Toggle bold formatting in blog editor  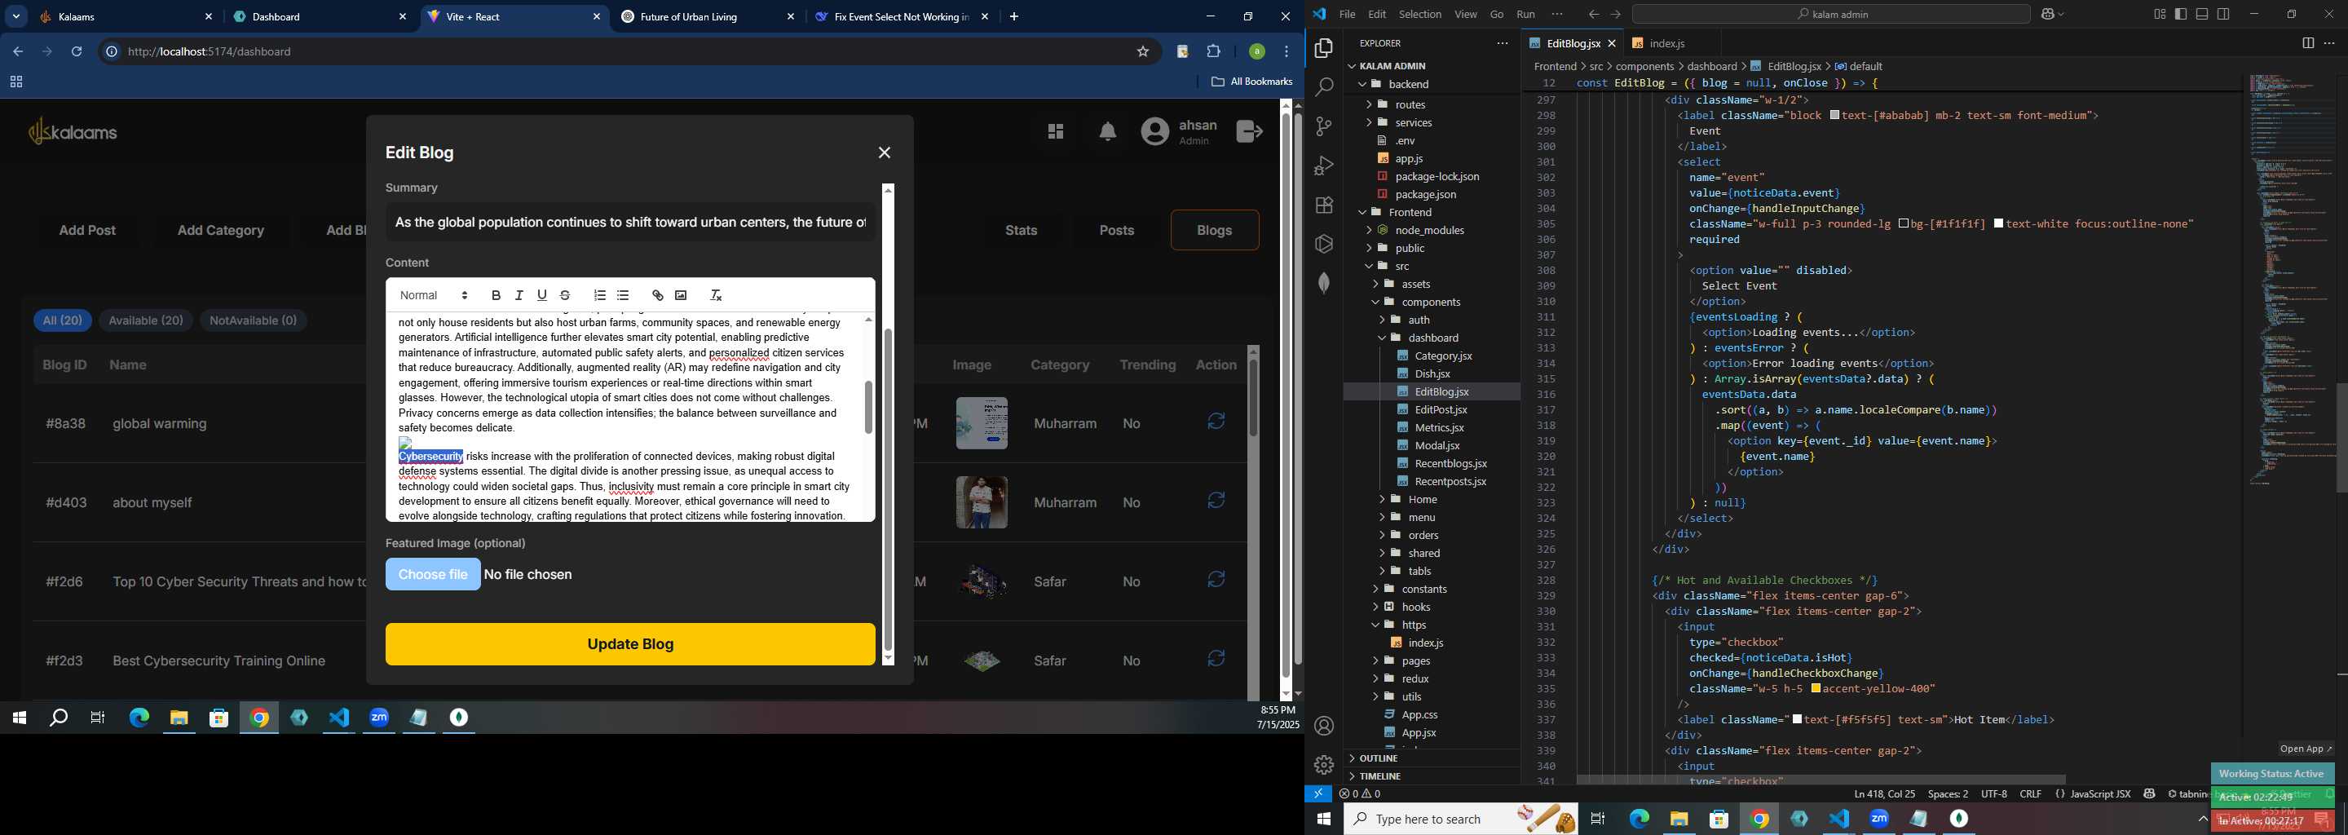496,295
